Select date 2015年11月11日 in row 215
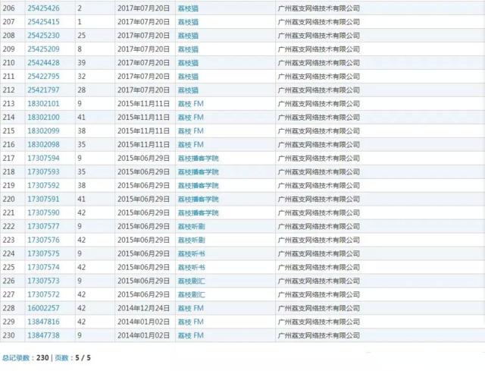The image size is (485, 371). coord(143,131)
